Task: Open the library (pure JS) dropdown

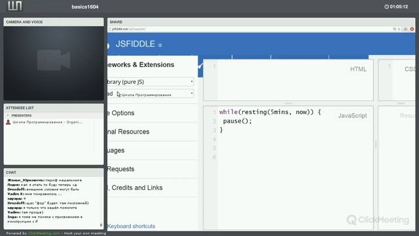Action: point(151,81)
